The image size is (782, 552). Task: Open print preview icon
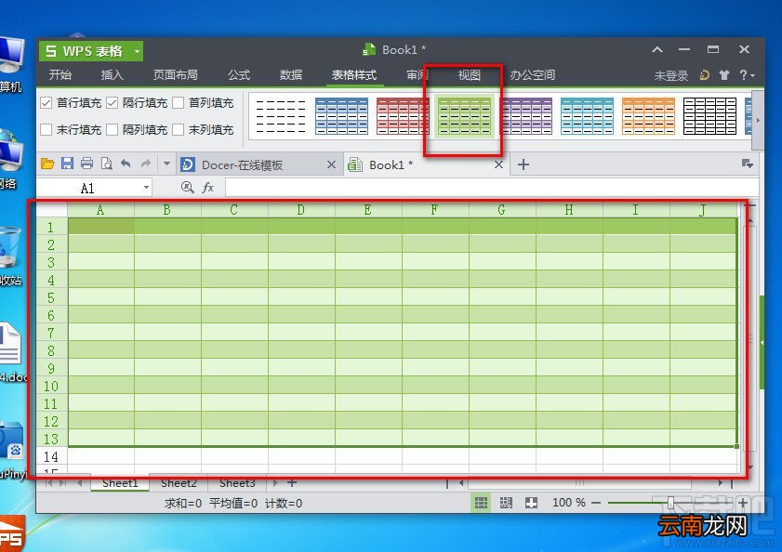point(106,164)
